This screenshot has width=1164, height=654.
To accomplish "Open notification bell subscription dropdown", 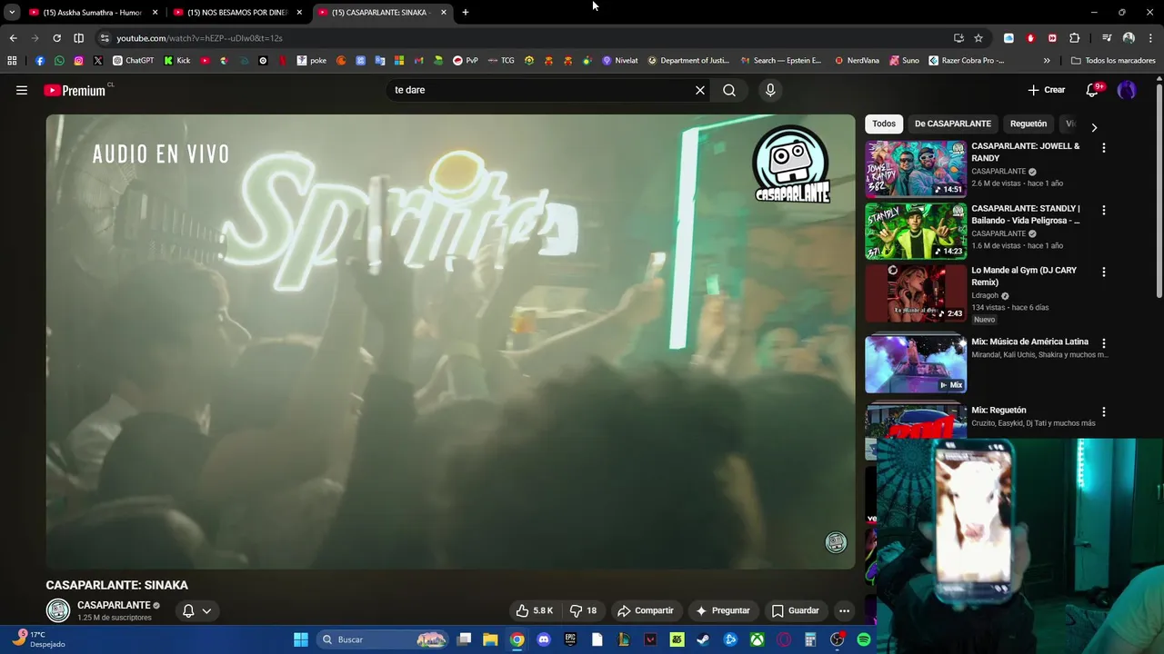I will (x=197, y=610).
